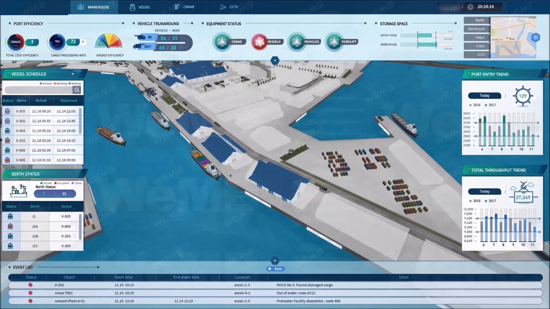The width and height of the screenshot is (550, 309).
Task: Open the Forklift equipment status icon
Action: tap(334, 42)
